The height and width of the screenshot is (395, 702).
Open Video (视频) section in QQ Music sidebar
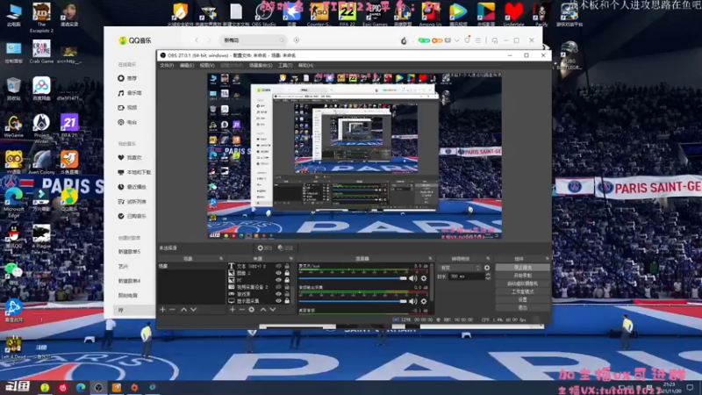(x=127, y=107)
